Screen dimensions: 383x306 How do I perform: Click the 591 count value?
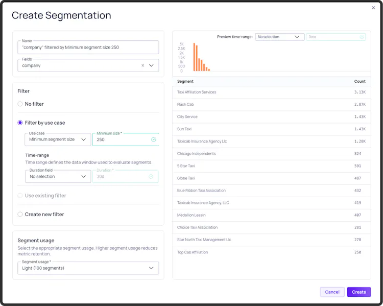[357, 166]
